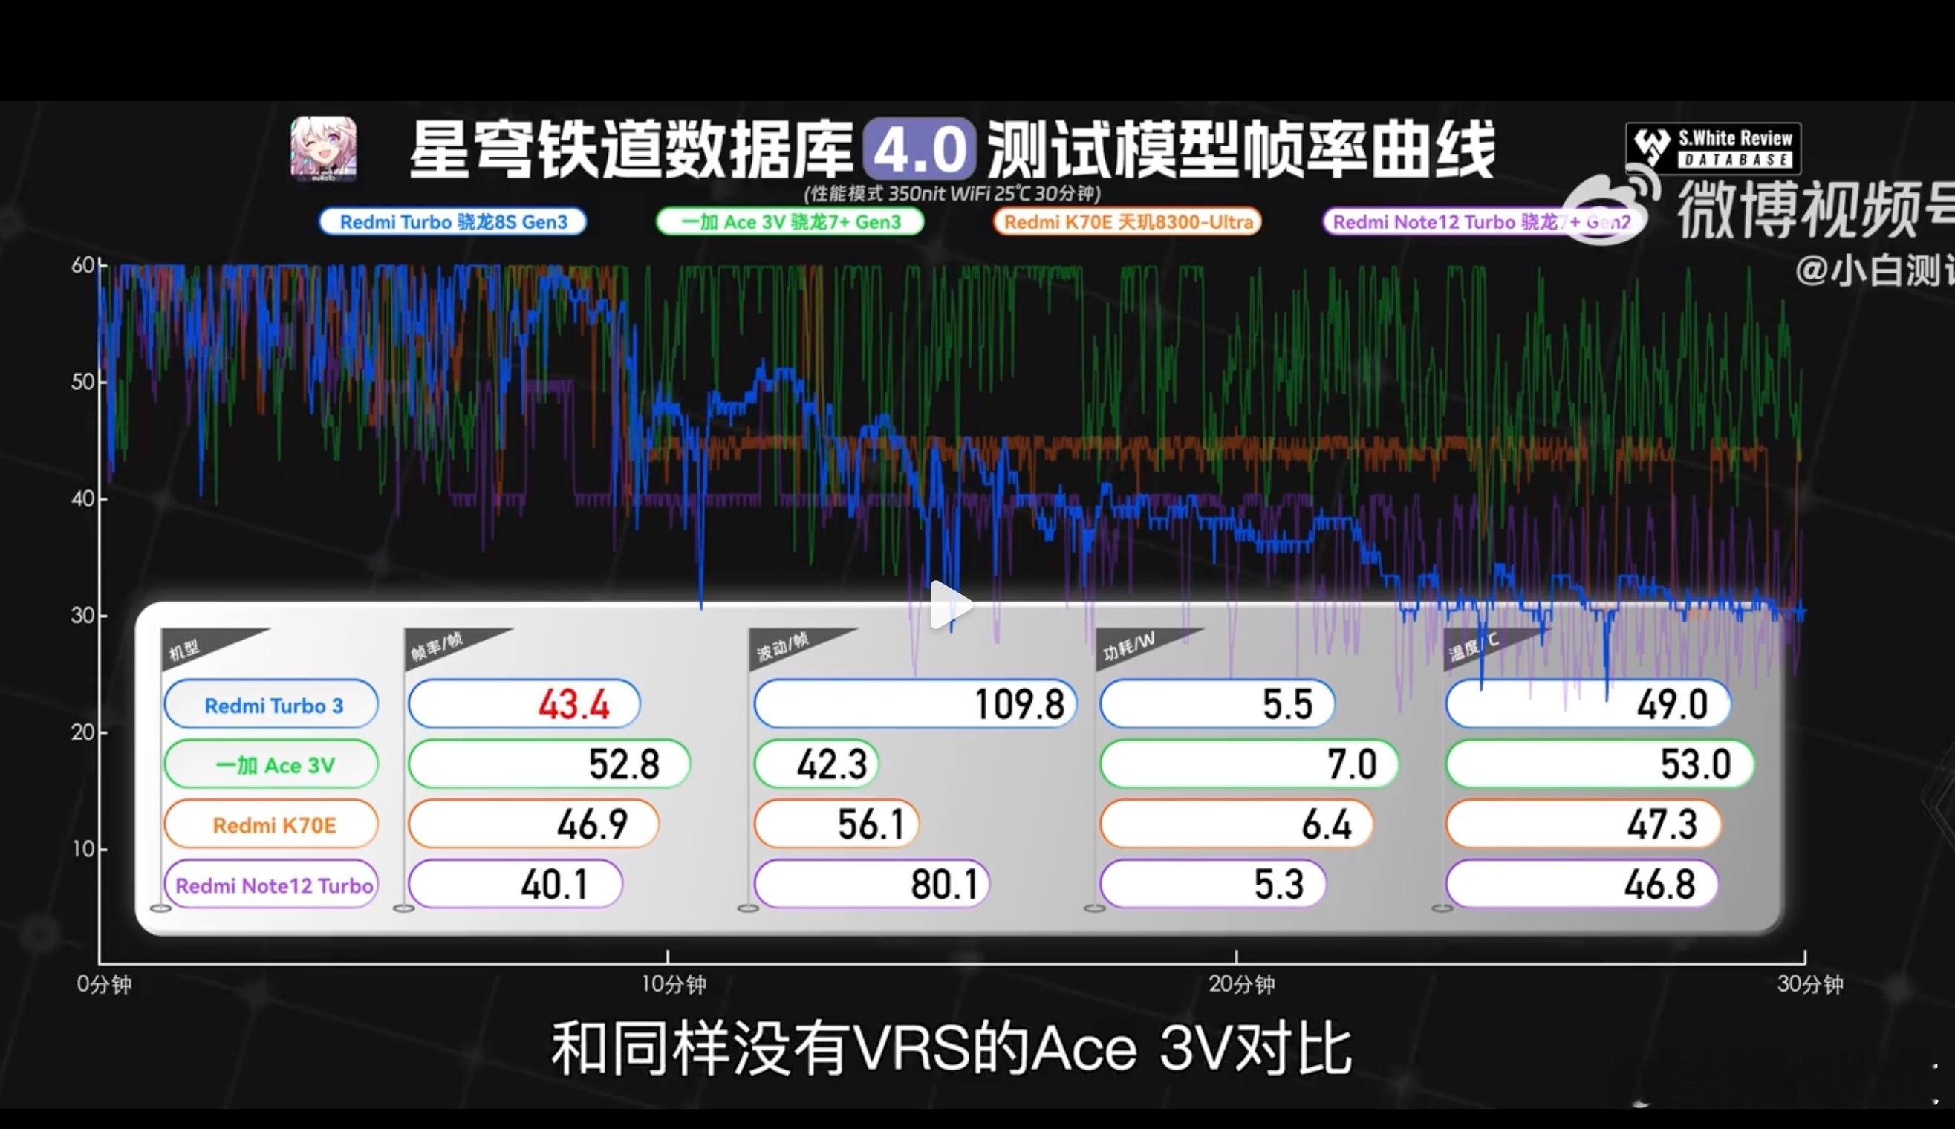Select the Redmi Turbo 骁龙8S Gen3 legend
The width and height of the screenshot is (1955, 1129).
point(452,222)
